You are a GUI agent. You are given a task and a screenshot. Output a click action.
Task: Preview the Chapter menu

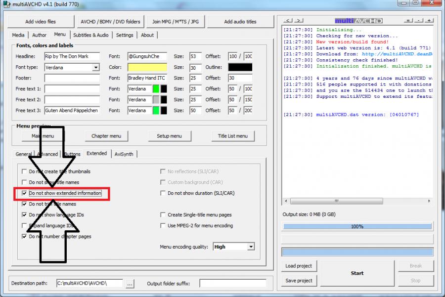click(106, 136)
